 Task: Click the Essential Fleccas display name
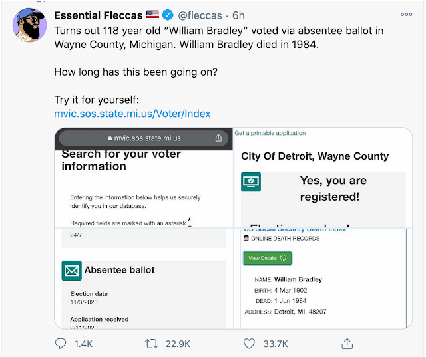pyautogui.click(x=97, y=15)
